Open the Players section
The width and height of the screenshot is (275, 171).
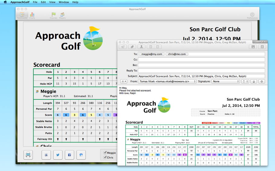tap(63, 16)
